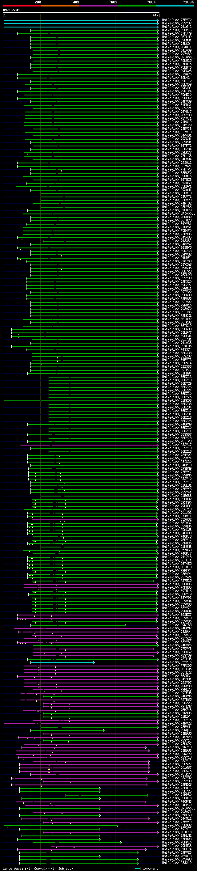
Task: Select label UniRef100_Q1HPB0
Action: pos(177,795)
